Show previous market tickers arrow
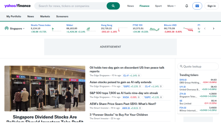 (x=205, y=28)
